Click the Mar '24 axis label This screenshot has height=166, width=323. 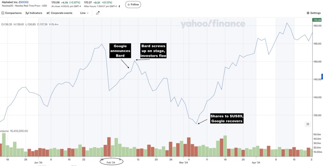tap(184, 163)
